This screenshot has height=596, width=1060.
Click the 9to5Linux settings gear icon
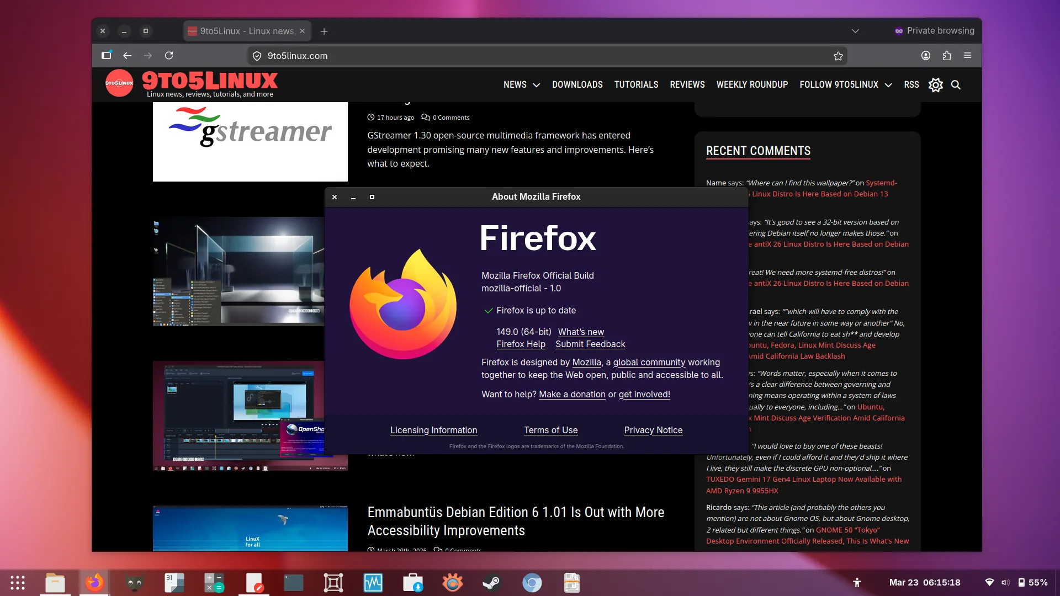(935, 85)
